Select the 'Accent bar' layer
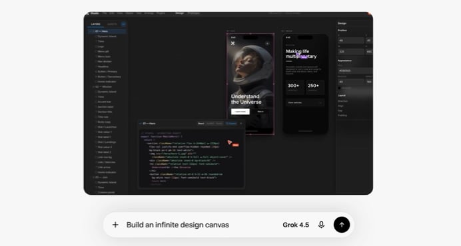Viewport: 461px width, 246px height. click(x=104, y=102)
